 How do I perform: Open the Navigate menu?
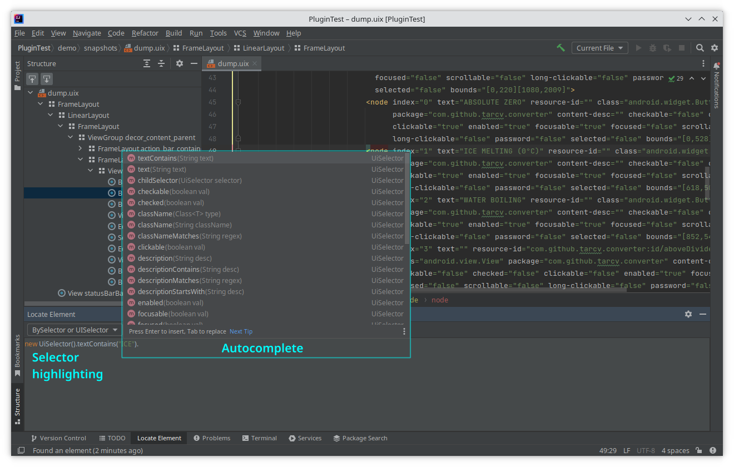pyautogui.click(x=87, y=33)
